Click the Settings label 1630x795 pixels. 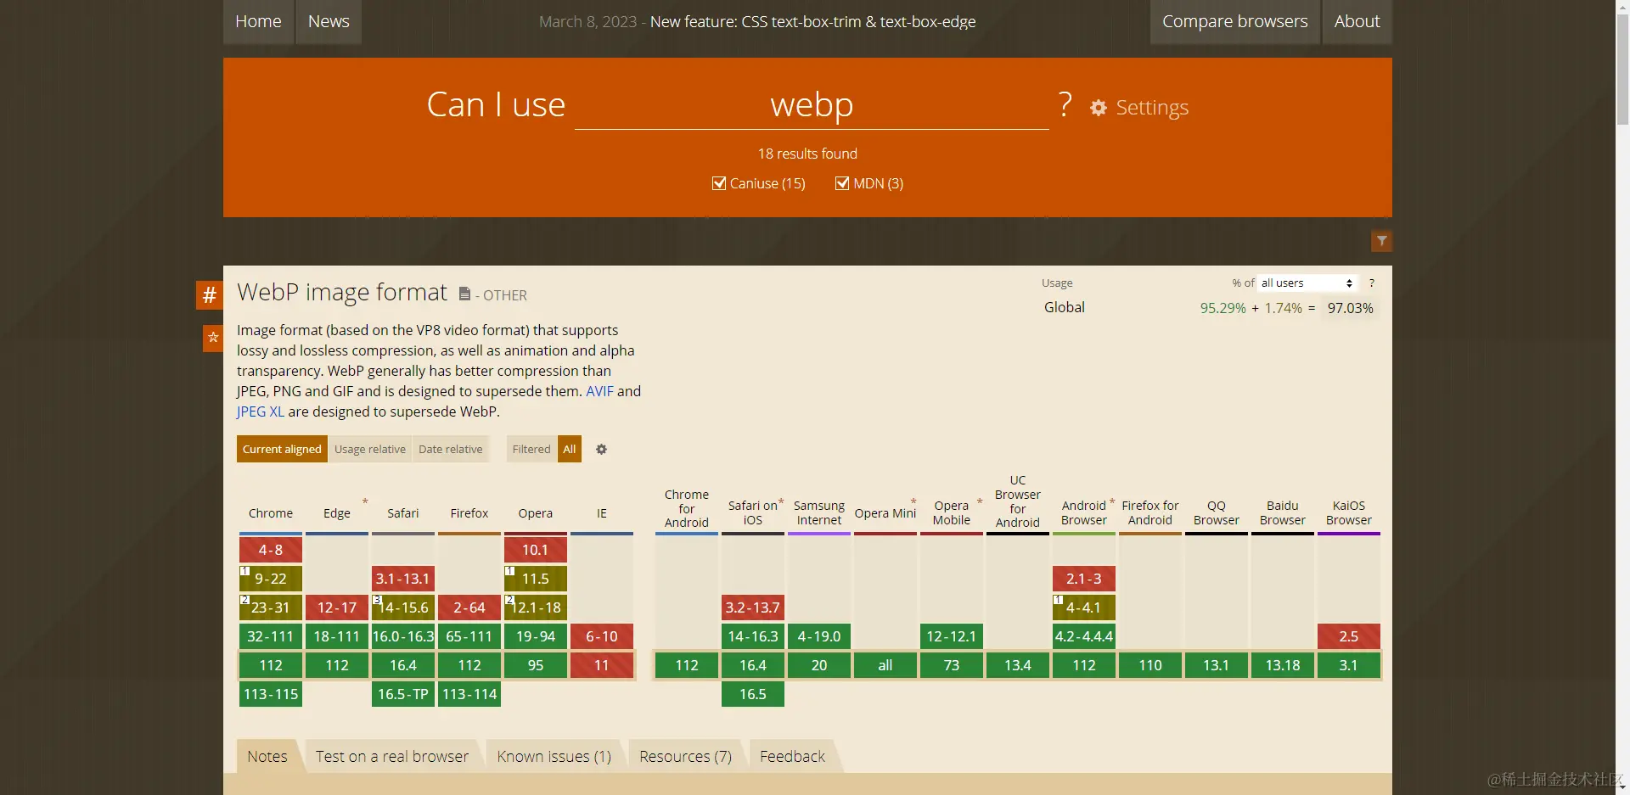pyautogui.click(x=1152, y=108)
